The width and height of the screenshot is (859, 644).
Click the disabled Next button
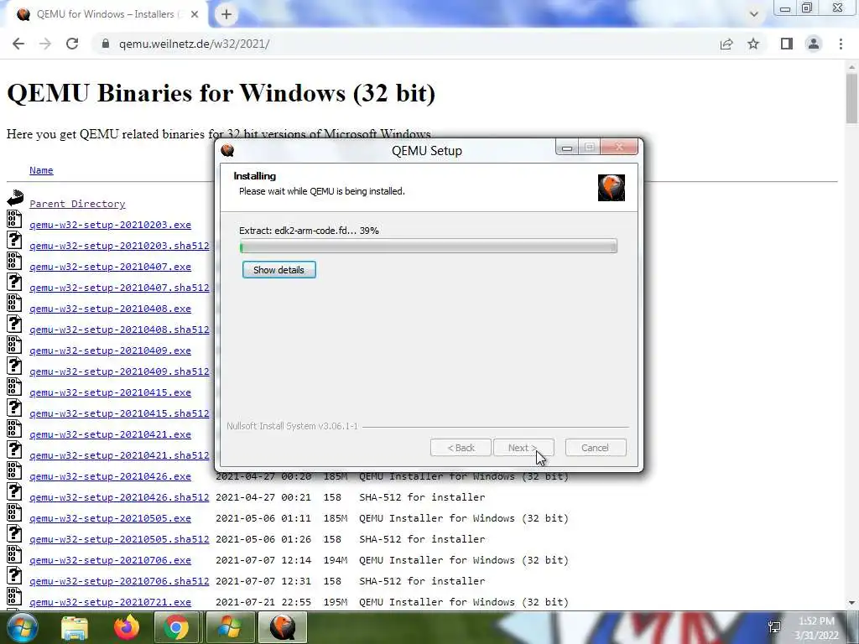pyautogui.click(x=523, y=448)
